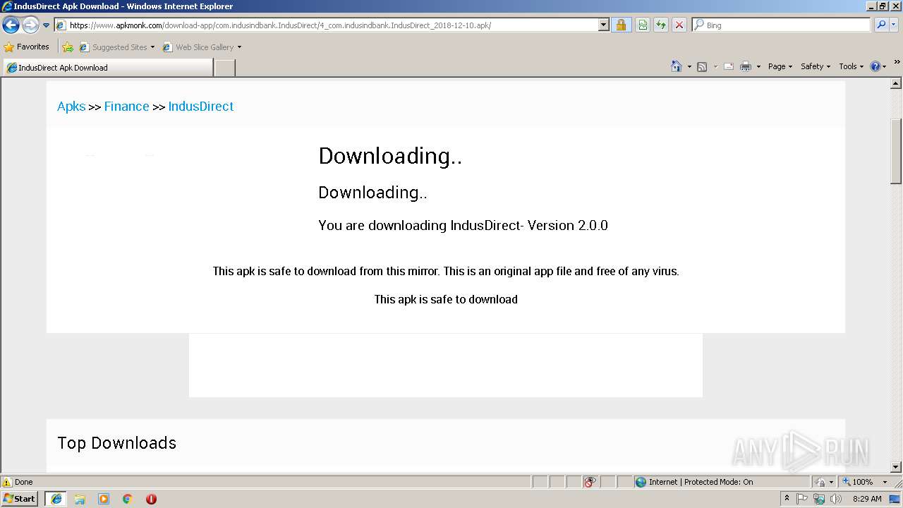Expand the Web Slice Gallery dropdown arrow
The image size is (903, 508).
(x=239, y=47)
